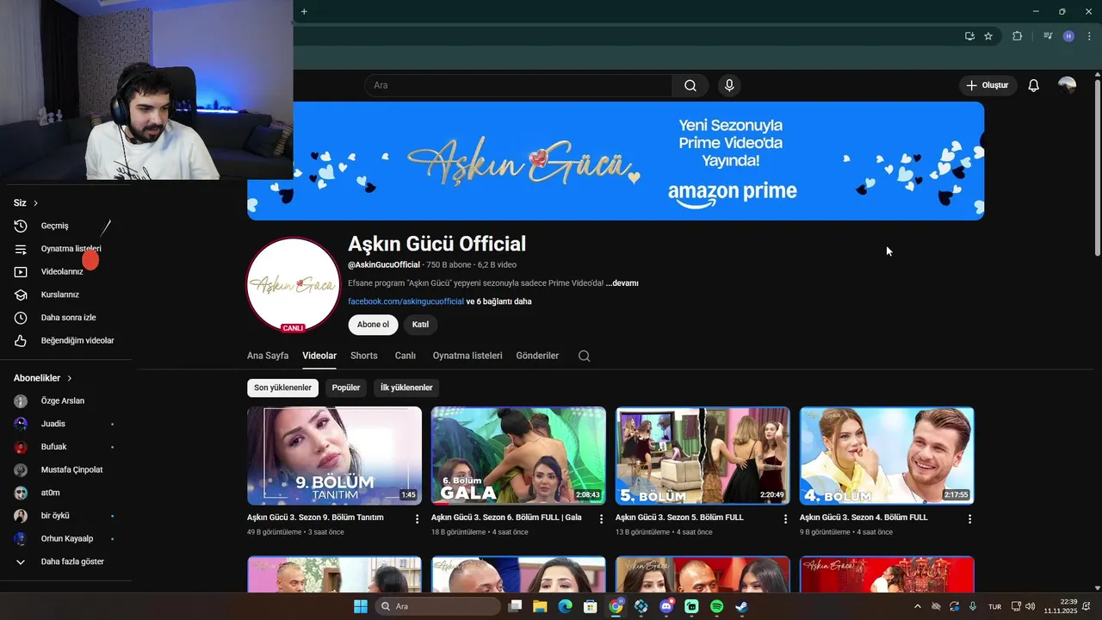Viewport: 1102px width, 620px height.
Task: Open Chrome media controls icon
Action: click(x=1048, y=36)
